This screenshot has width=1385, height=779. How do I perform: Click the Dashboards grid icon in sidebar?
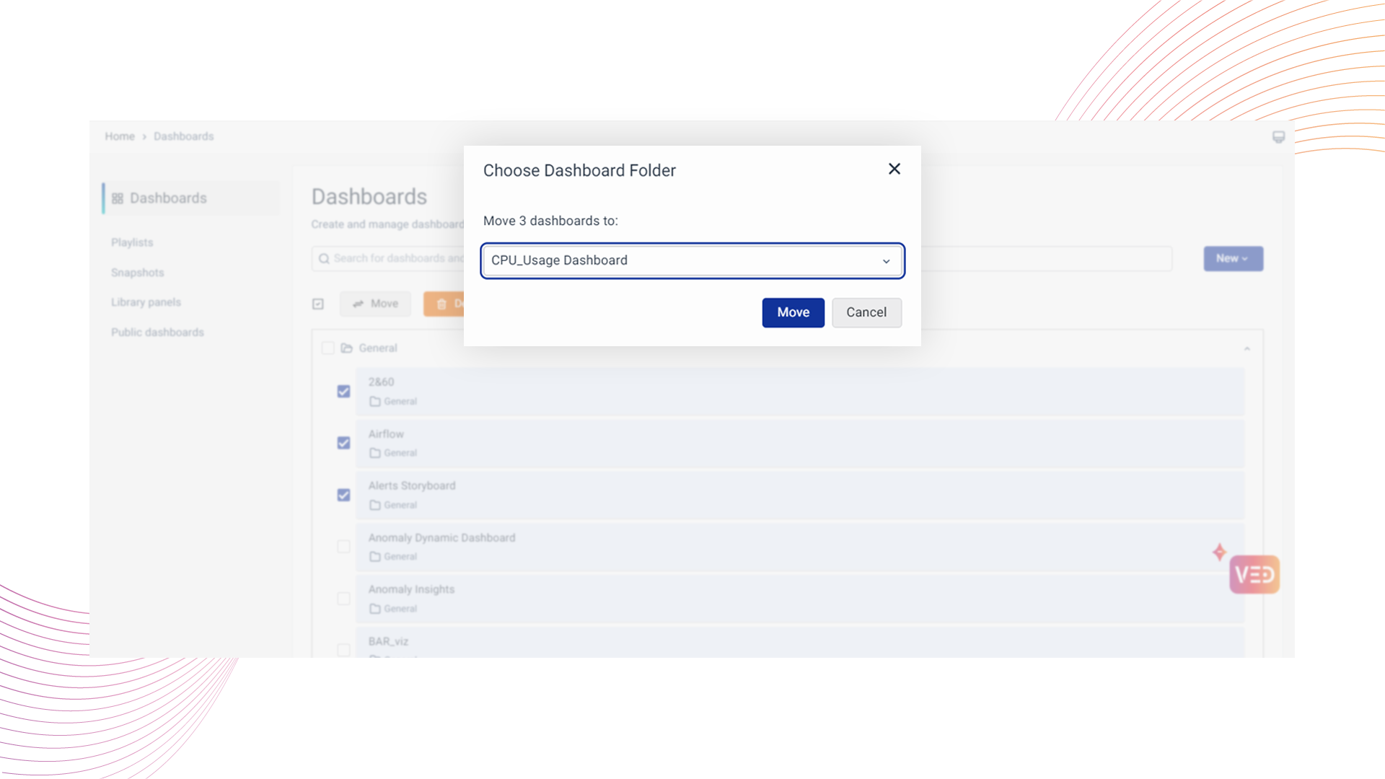click(x=118, y=198)
